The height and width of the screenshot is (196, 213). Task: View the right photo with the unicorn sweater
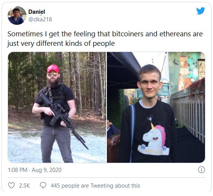(156, 107)
